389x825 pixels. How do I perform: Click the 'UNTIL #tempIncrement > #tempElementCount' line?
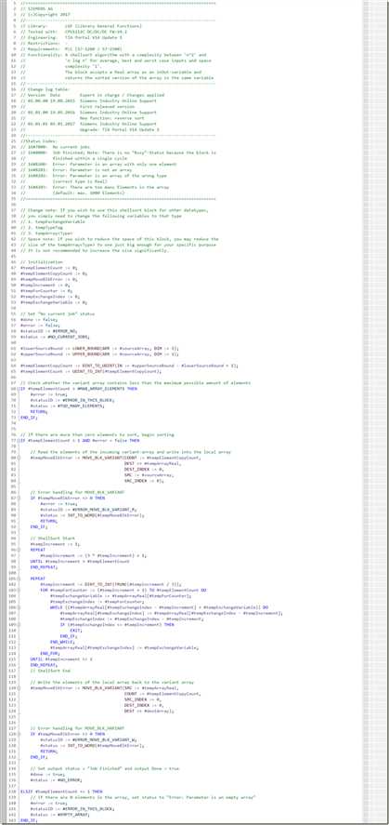pyautogui.click(x=80, y=561)
